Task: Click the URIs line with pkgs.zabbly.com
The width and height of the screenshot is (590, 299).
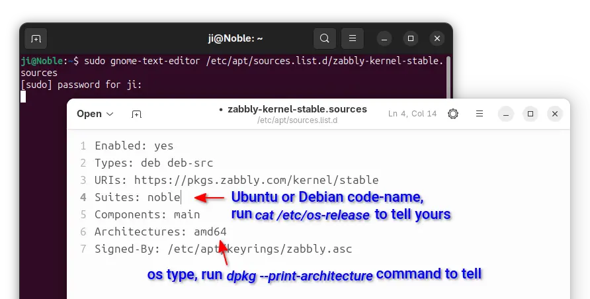Action: coord(236,180)
